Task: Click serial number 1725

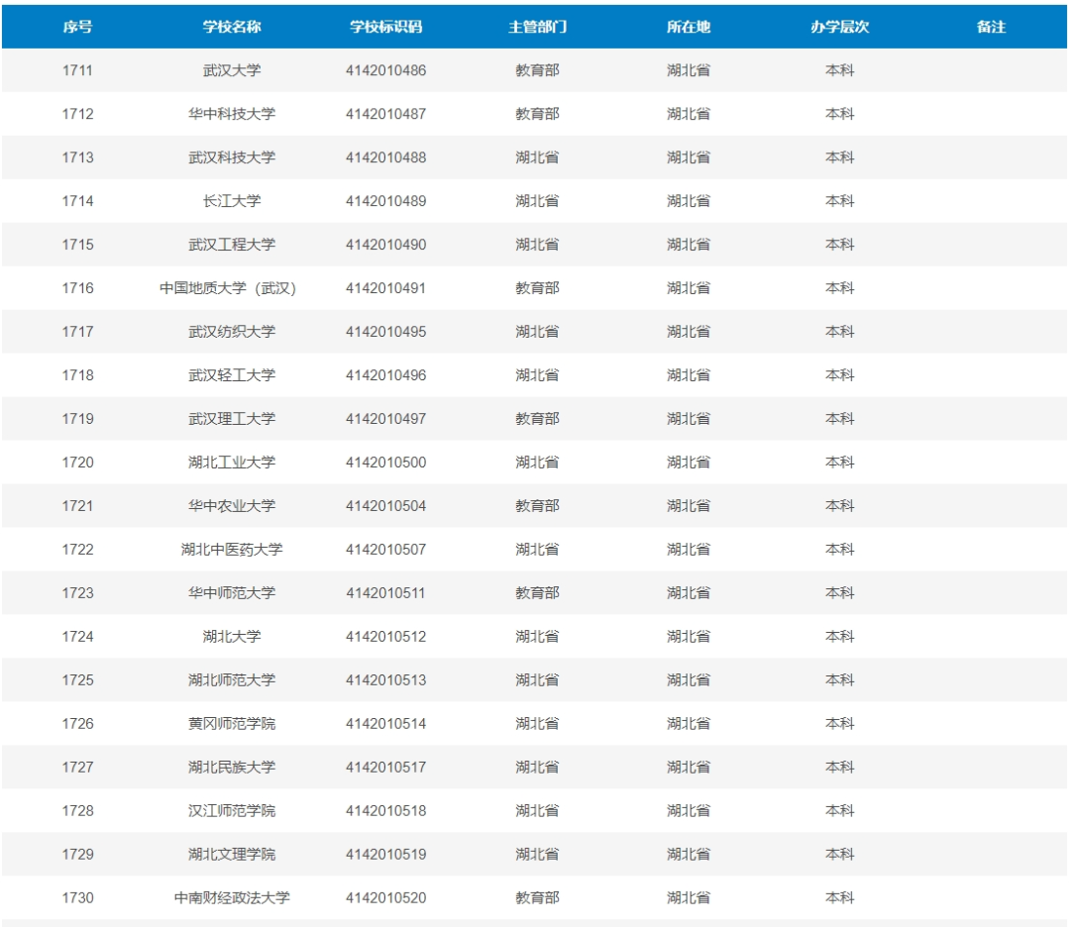Action: point(77,680)
